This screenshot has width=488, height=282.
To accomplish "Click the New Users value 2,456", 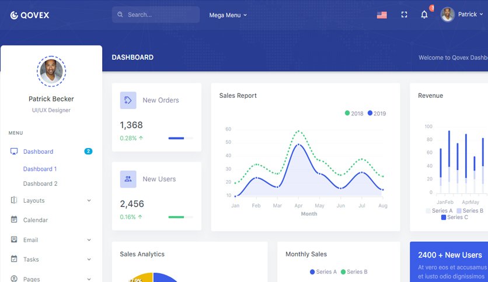I will (x=132, y=204).
